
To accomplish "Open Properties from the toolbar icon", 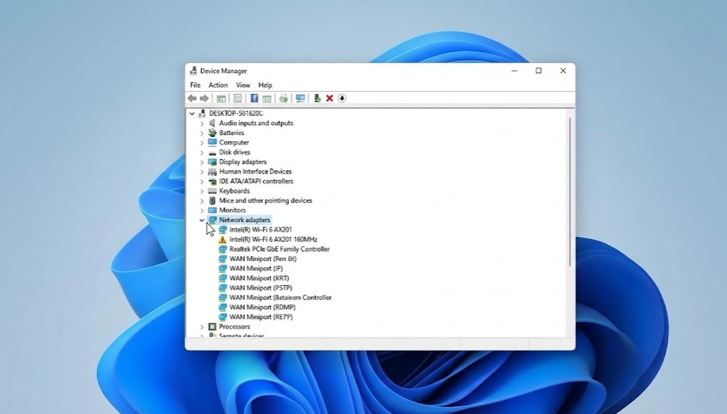I will pyautogui.click(x=238, y=99).
